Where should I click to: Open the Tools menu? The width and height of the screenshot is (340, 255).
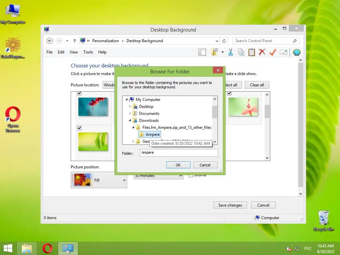pyautogui.click(x=88, y=52)
